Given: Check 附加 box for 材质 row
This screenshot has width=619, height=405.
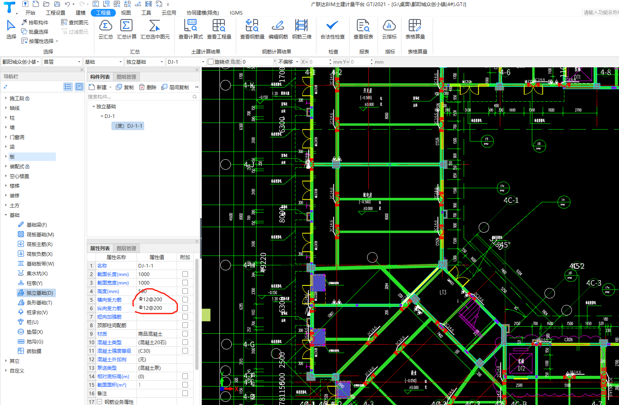Looking at the screenshot, I should pyautogui.click(x=185, y=334).
